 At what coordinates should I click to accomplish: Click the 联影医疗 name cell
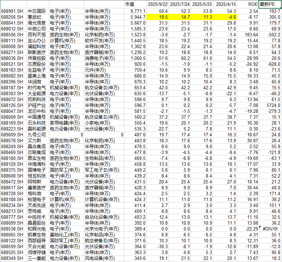point(38,53)
